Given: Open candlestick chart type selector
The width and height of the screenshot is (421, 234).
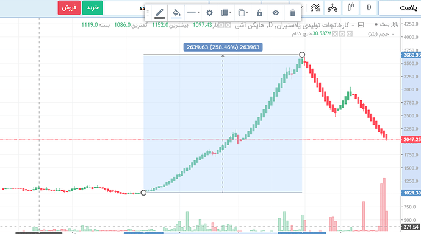Looking at the screenshot, I should [x=351, y=7].
